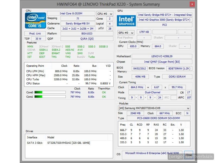
Task: Click Core0 clock 797 MHz value
Action: pos(75,92)
